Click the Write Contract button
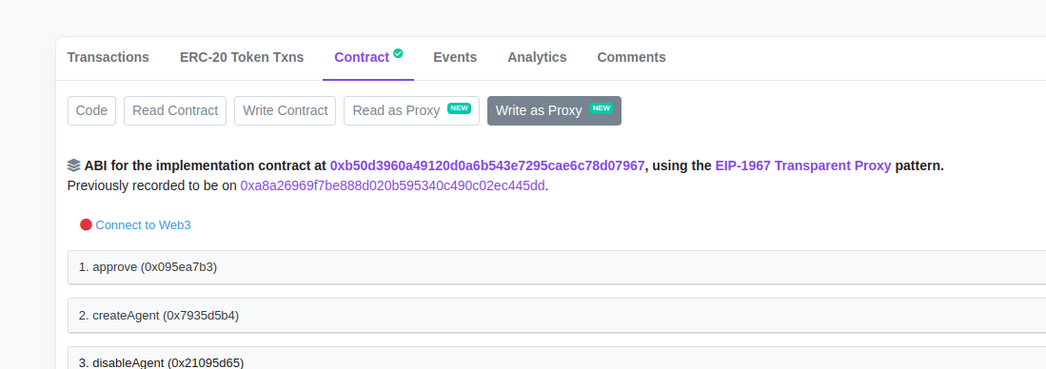The image size is (1046, 369). click(285, 110)
